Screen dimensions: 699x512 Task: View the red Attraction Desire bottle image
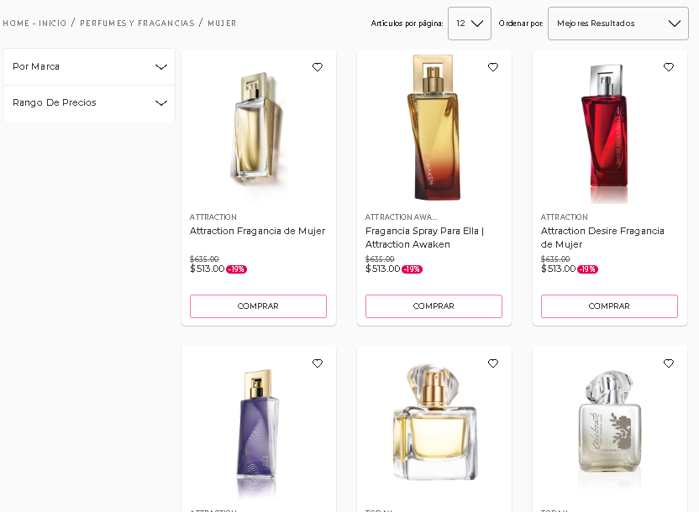tap(607, 133)
